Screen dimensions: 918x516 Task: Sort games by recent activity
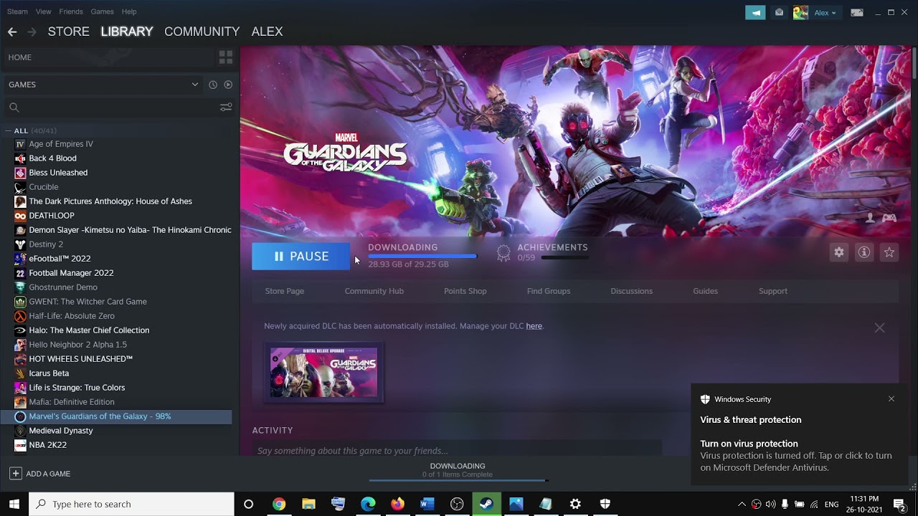[213, 85]
